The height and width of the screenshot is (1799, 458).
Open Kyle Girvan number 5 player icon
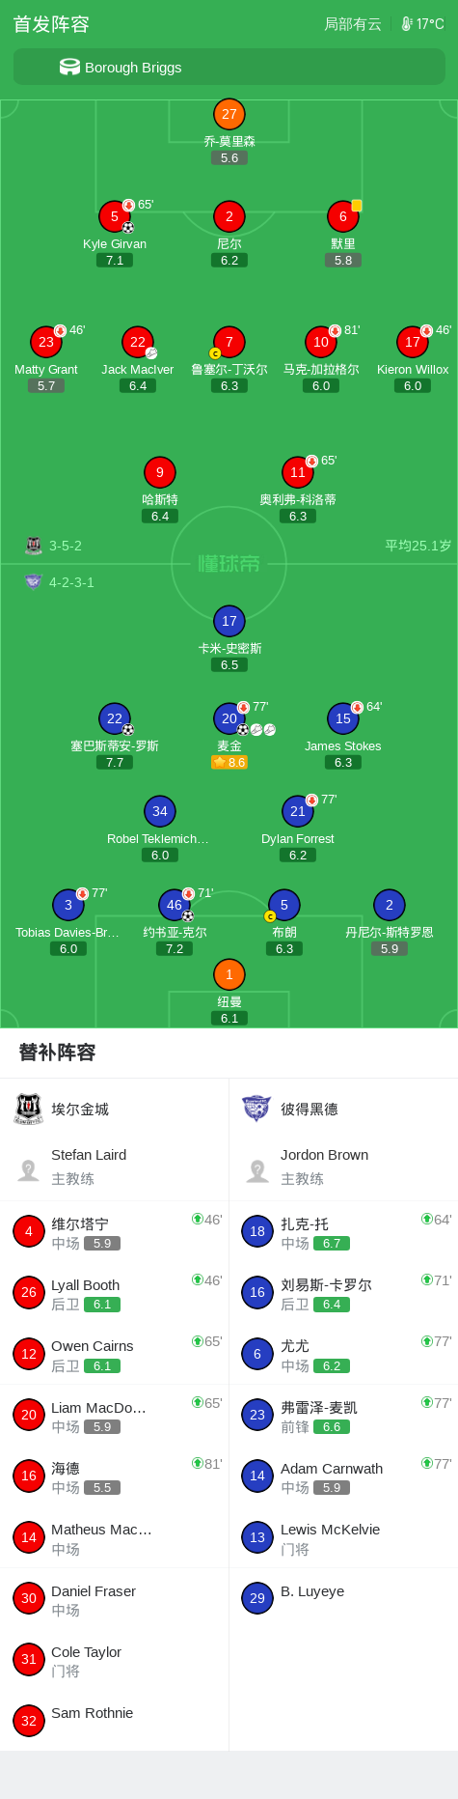pos(115,216)
